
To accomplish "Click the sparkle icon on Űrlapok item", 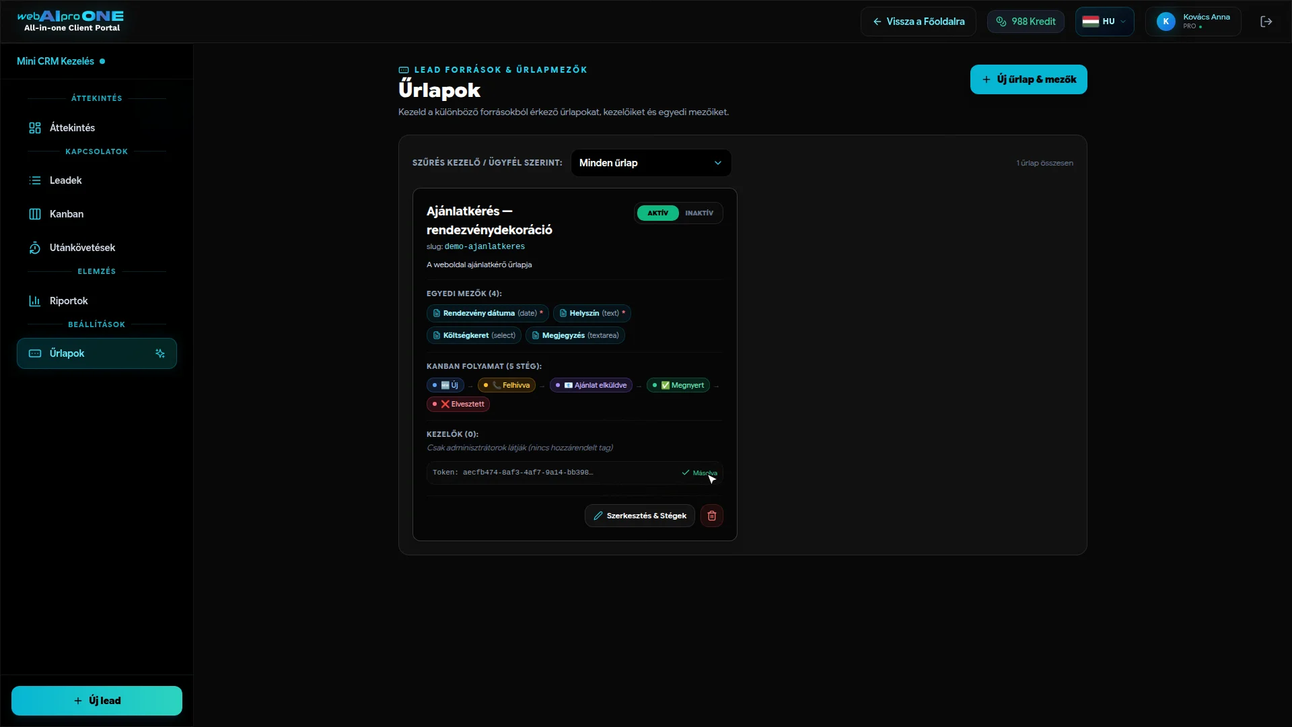I will click(160, 353).
